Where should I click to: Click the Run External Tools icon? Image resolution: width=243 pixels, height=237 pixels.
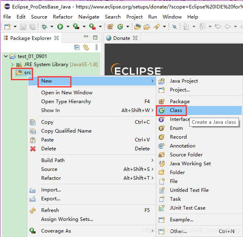pos(92,27)
